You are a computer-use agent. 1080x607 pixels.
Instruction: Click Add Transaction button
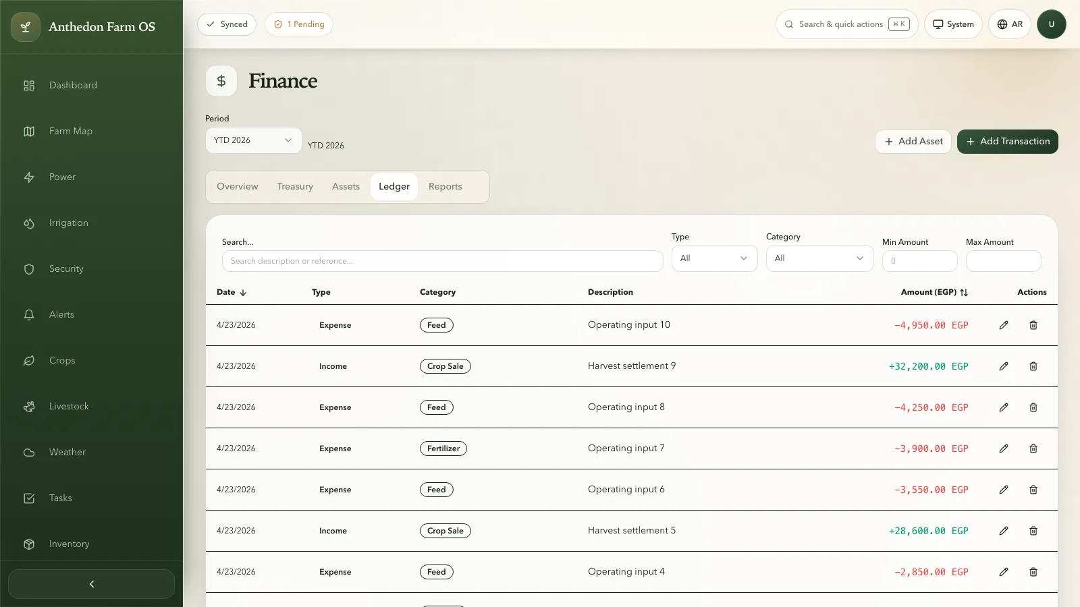tap(1008, 142)
